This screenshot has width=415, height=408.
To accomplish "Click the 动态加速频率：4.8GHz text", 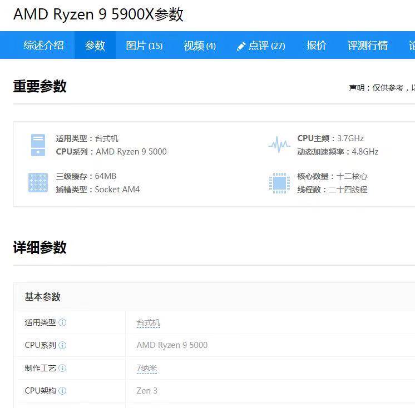I will pos(338,152).
